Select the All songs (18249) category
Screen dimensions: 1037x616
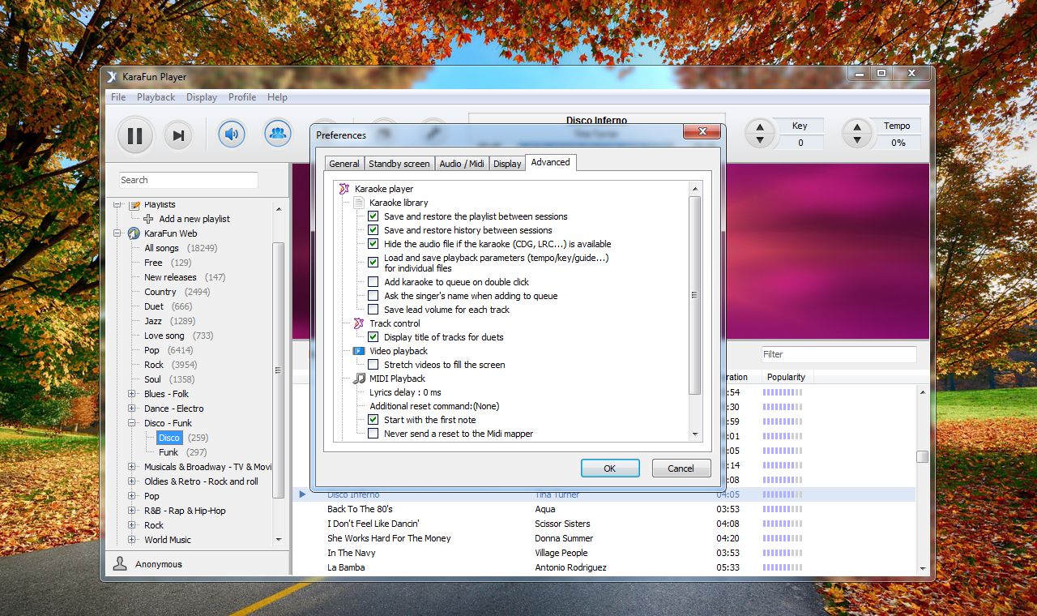[181, 248]
